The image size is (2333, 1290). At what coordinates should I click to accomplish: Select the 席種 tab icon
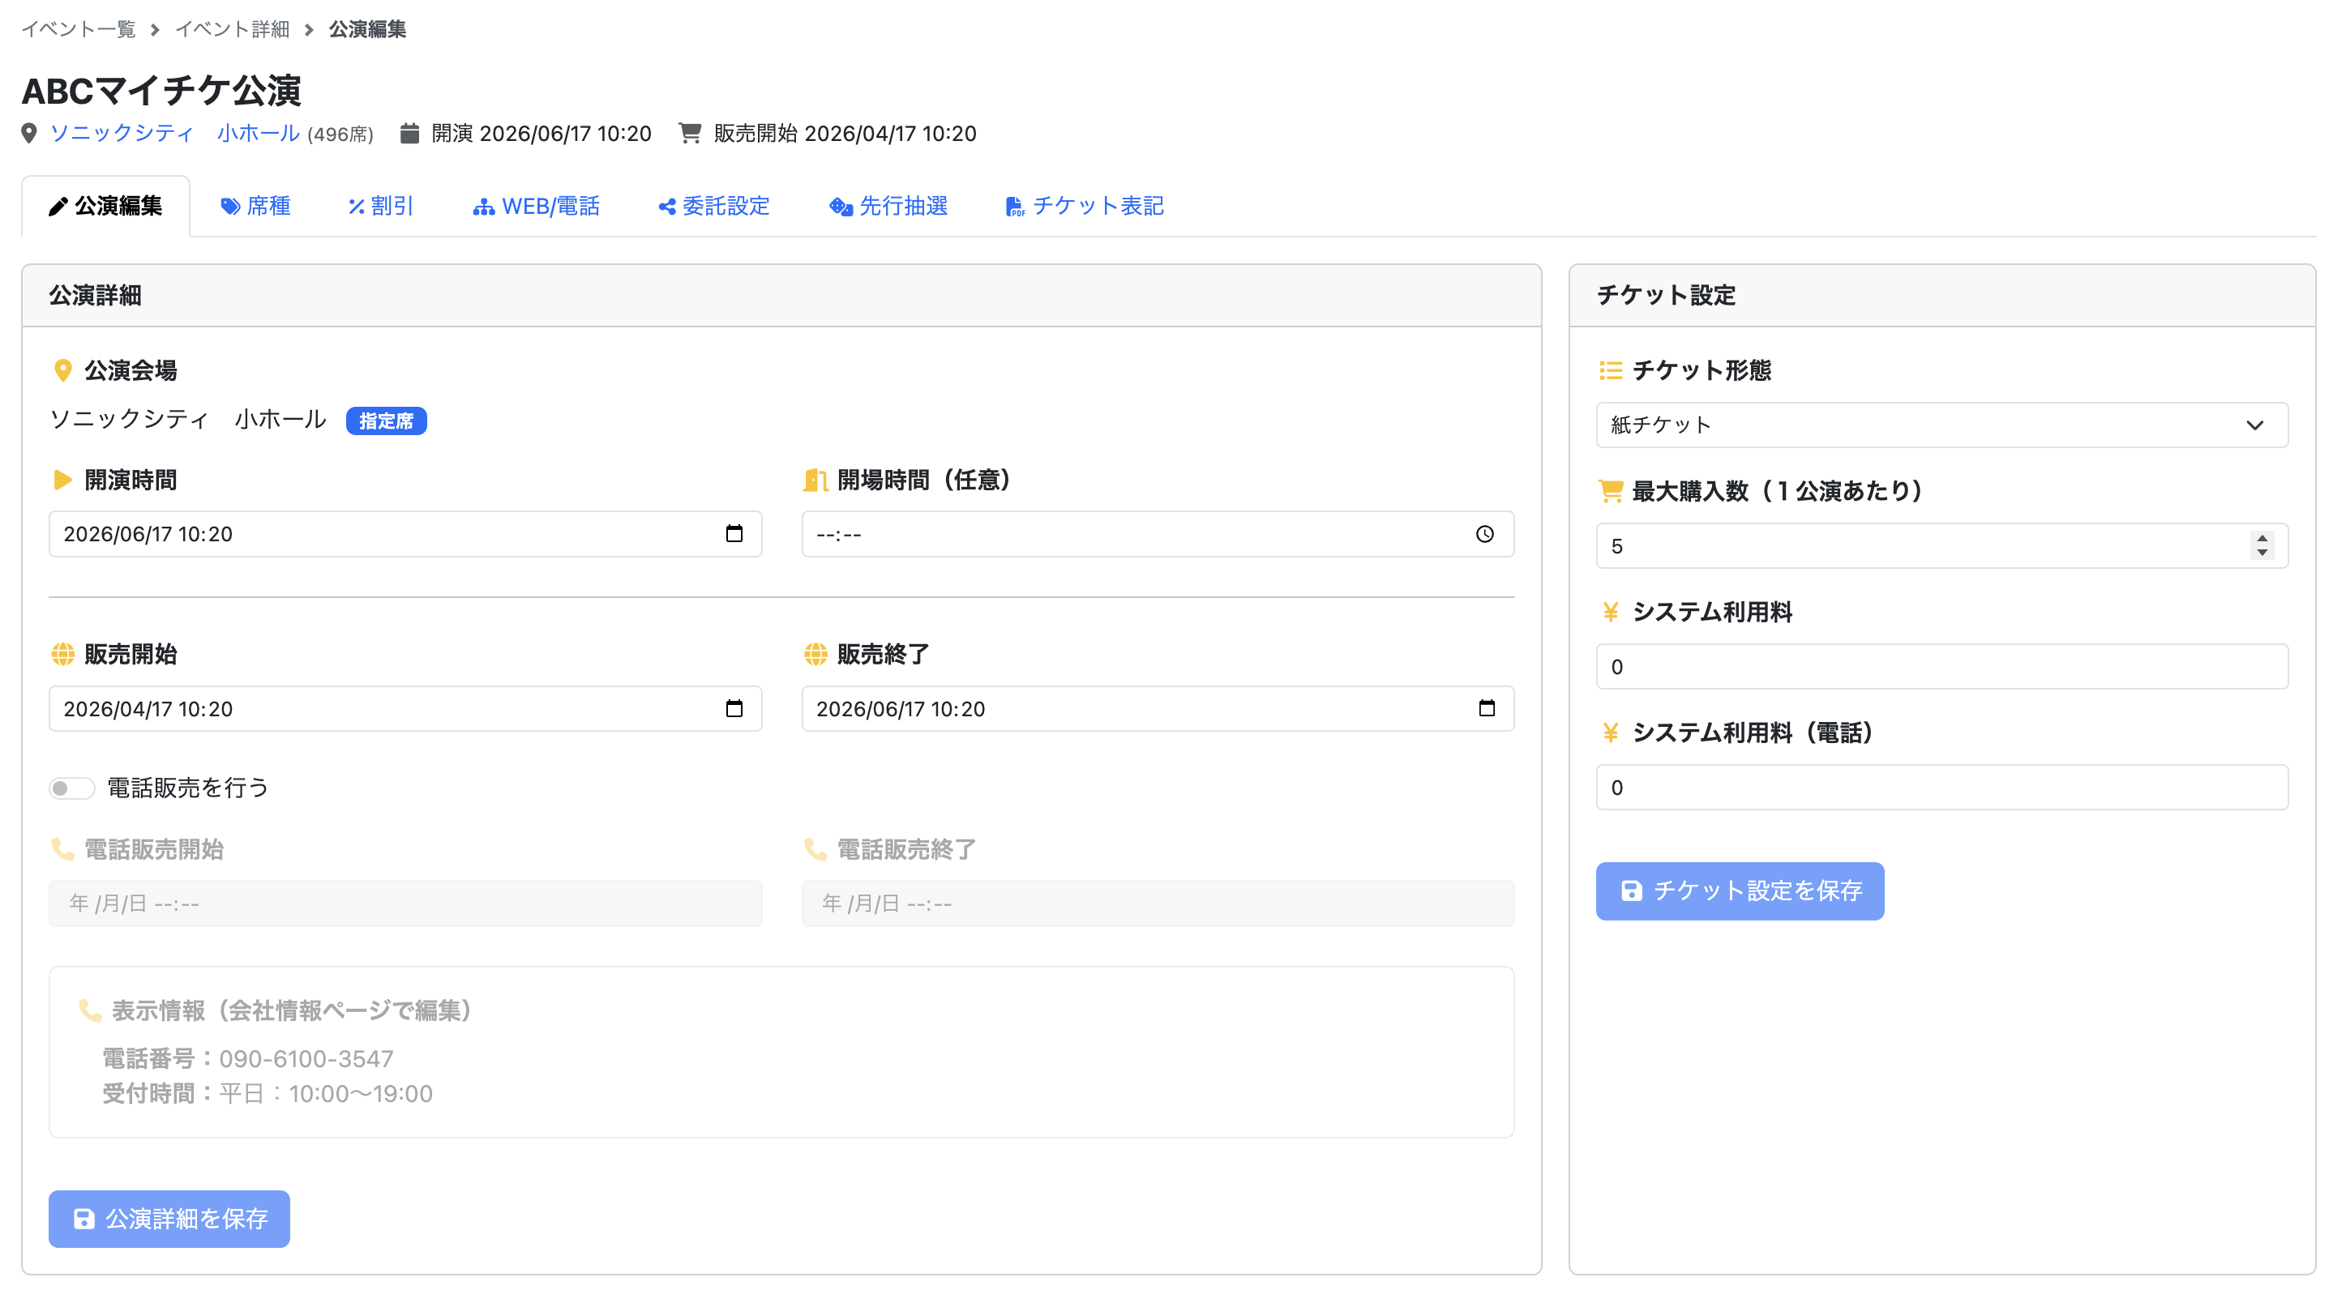(229, 206)
